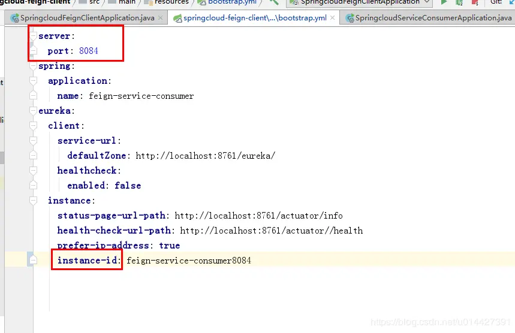Collapse the healthcheck block fold marker
515x333 pixels.
[x=33, y=171]
